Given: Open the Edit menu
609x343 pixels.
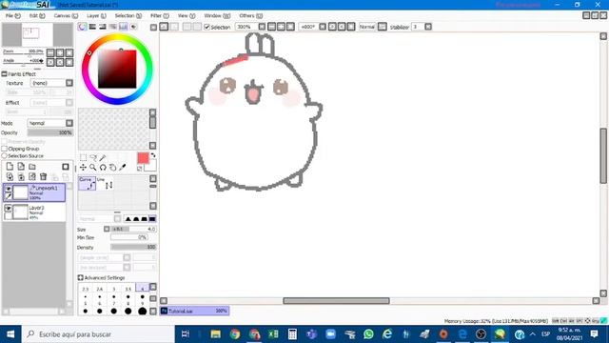Looking at the screenshot, I should (37, 15).
